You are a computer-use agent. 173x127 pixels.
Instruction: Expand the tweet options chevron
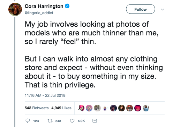click(163, 9)
